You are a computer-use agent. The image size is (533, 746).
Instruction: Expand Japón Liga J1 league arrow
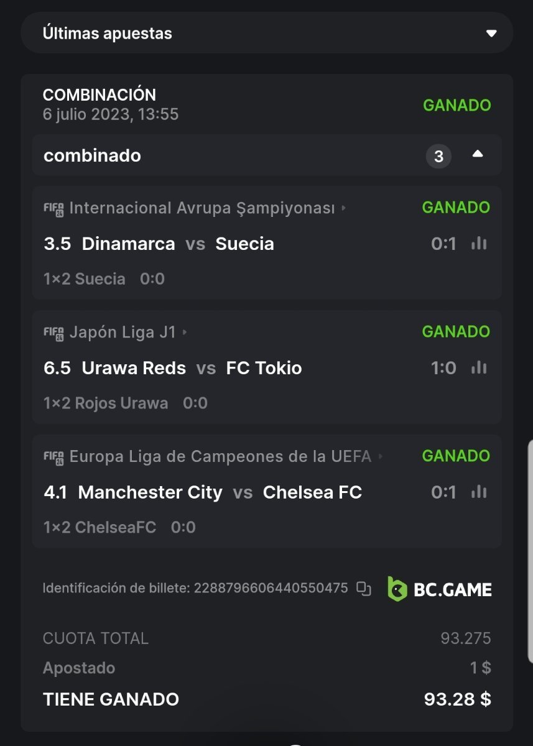[x=185, y=333]
